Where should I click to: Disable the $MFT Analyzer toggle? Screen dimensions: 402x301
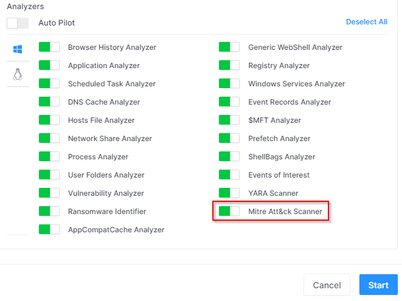pyautogui.click(x=229, y=120)
